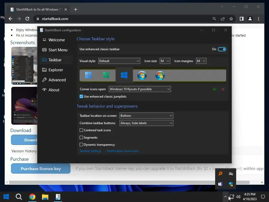
Task: Enable Dynamic transparency checkbox
Action: (x=81, y=145)
